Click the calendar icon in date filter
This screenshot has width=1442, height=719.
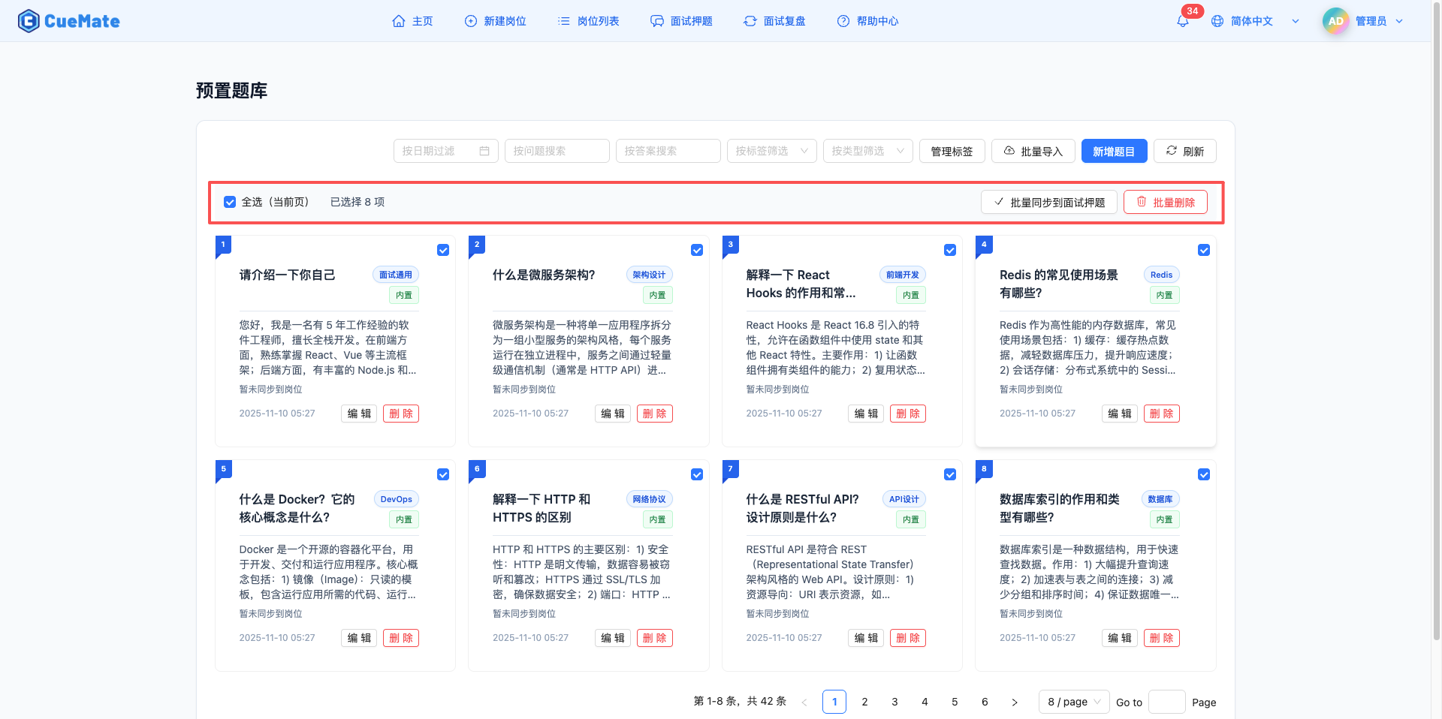pyautogui.click(x=484, y=151)
